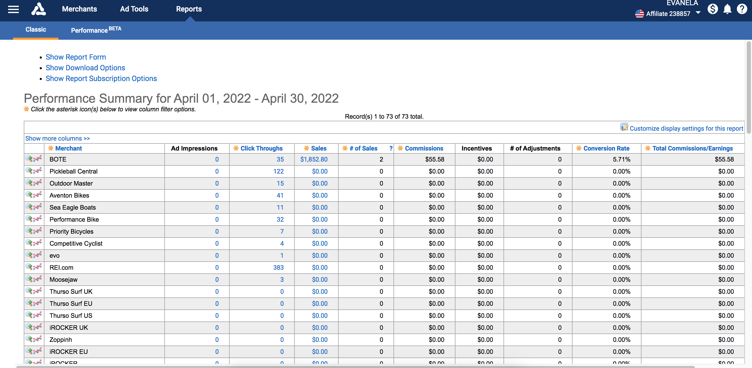Viewport: 752px width, 368px height.
Task: Open the hamburger menu icon
Action: (13, 9)
